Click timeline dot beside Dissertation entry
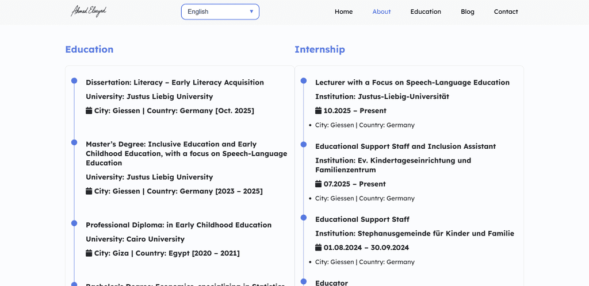 pos(74,81)
